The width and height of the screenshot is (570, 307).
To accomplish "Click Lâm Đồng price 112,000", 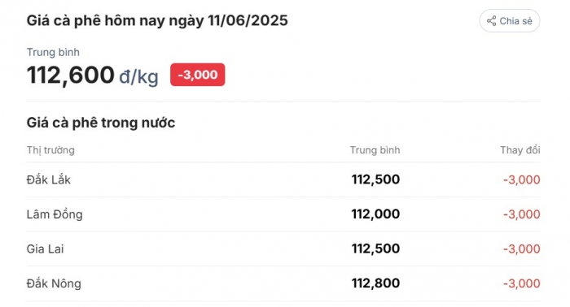I will pyautogui.click(x=375, y=214).
